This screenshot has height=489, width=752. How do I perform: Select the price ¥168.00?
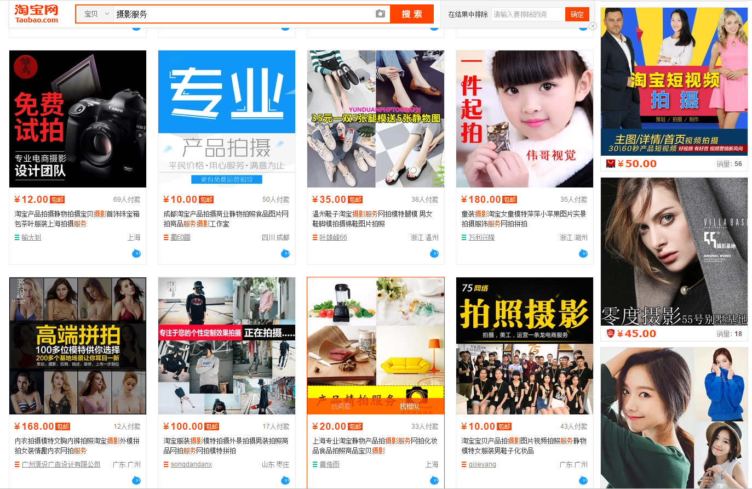tap(34, 427)
